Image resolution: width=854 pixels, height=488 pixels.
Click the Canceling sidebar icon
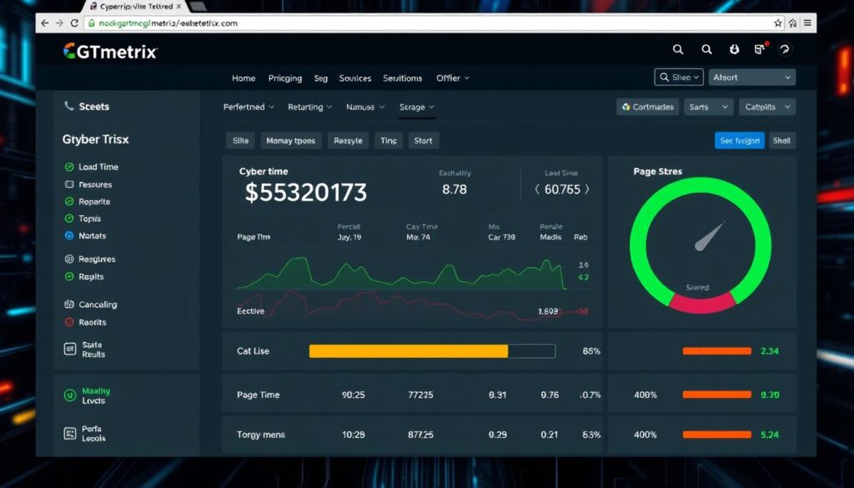pos(69,304)
